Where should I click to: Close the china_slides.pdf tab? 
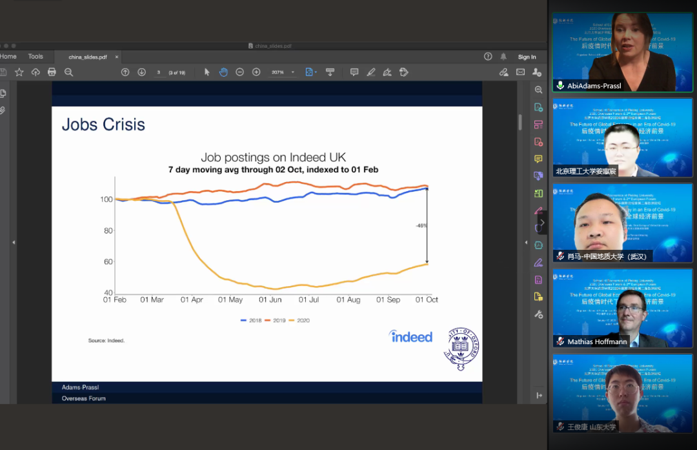116,57
